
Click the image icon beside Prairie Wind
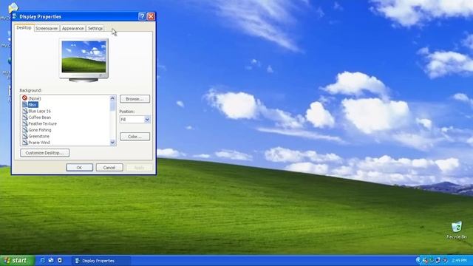pyautogui.click(x=24, y=143)
